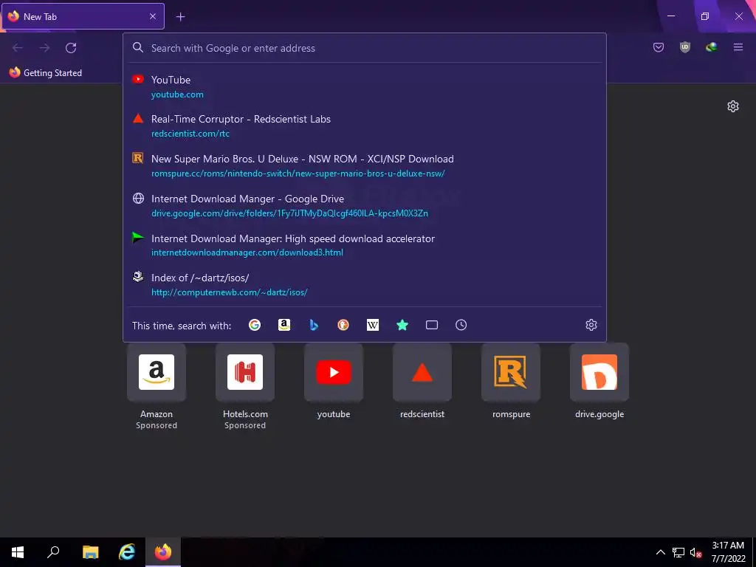Open a new tab with plus button
This screenshot has width=756, height=567.
coord(180,17)
